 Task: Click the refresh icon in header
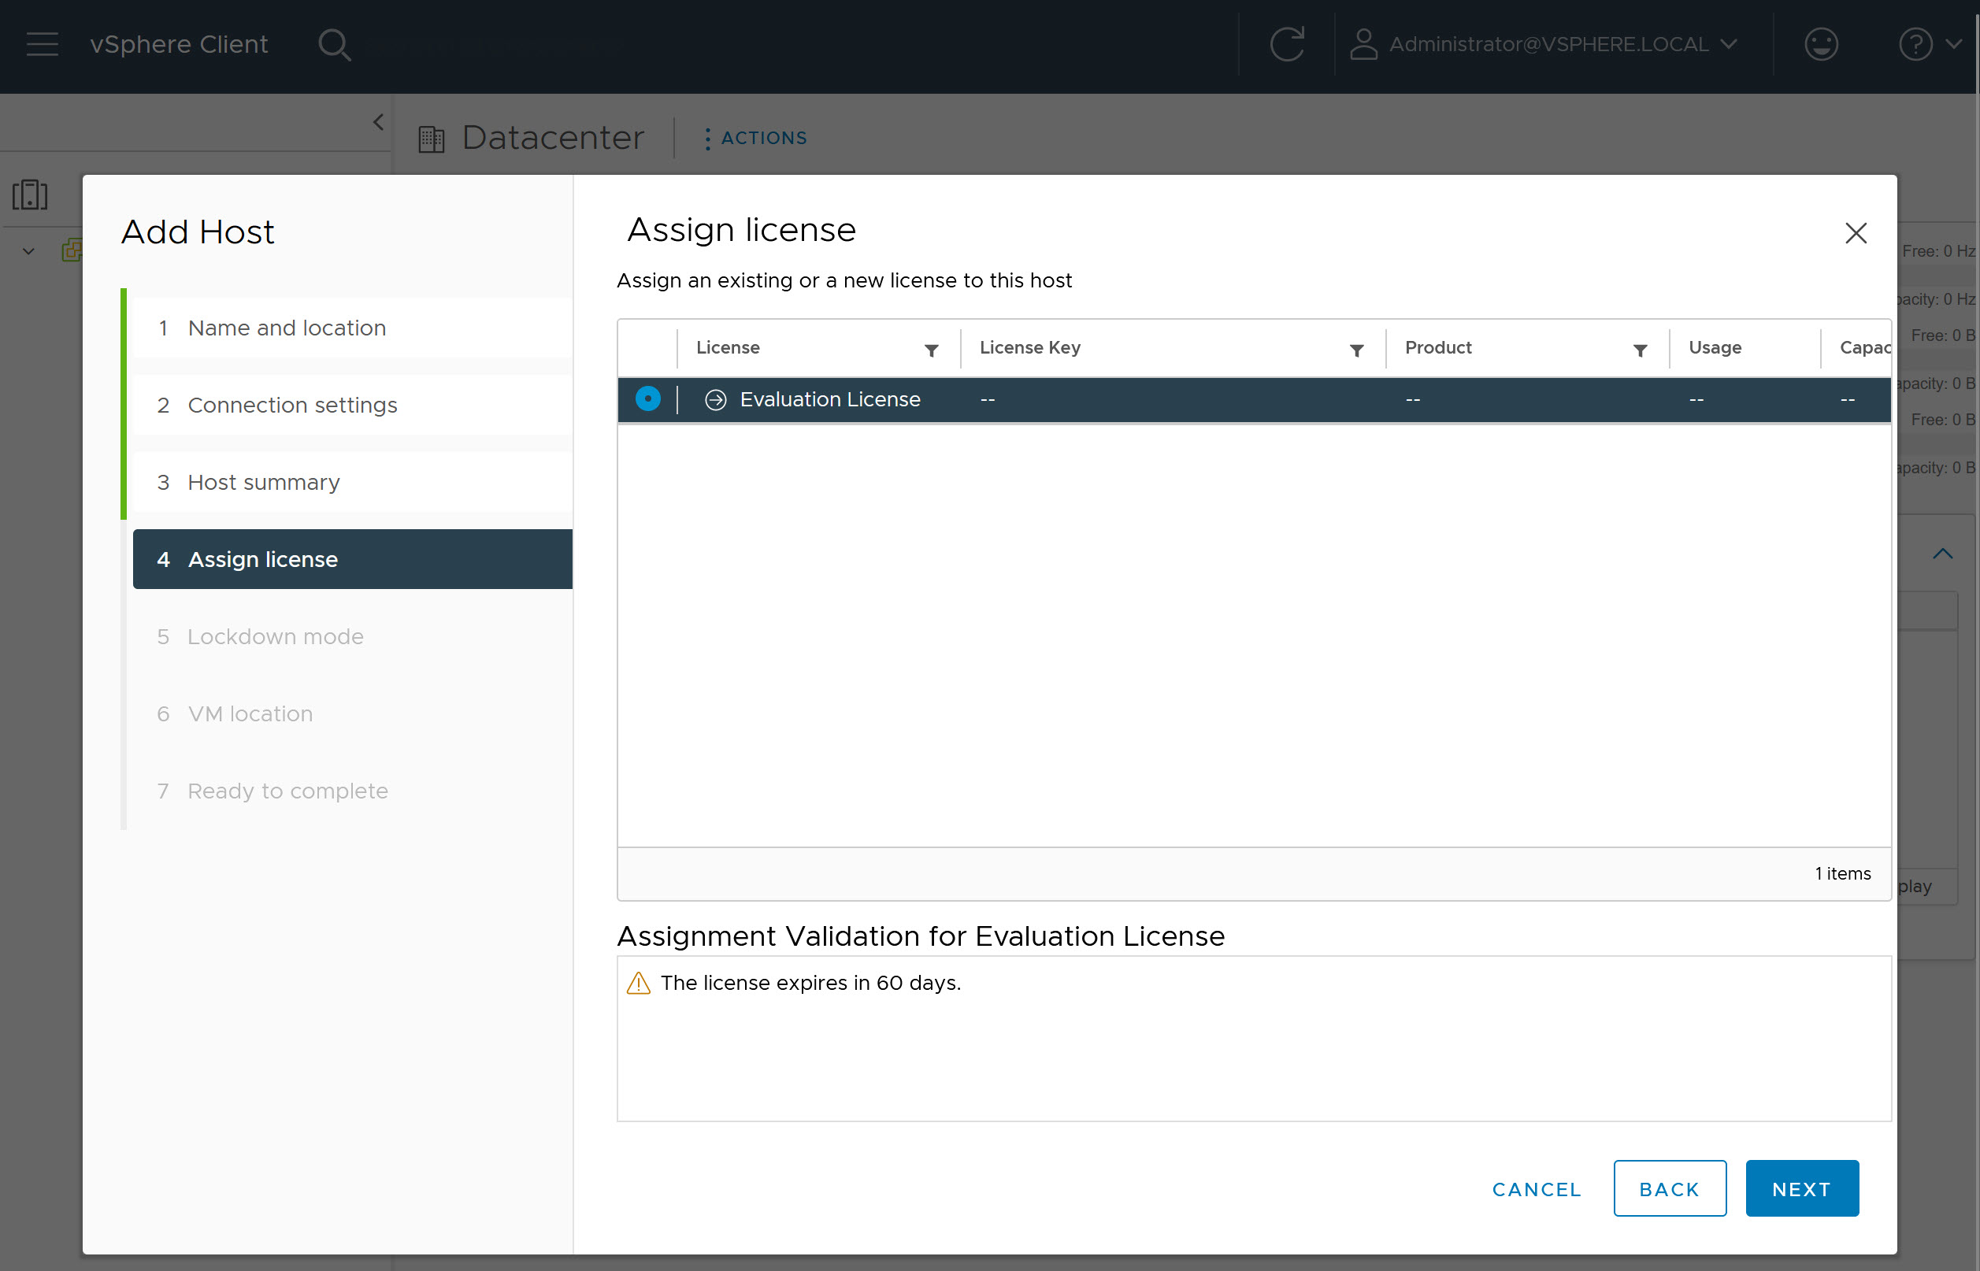coord(1287,44)
